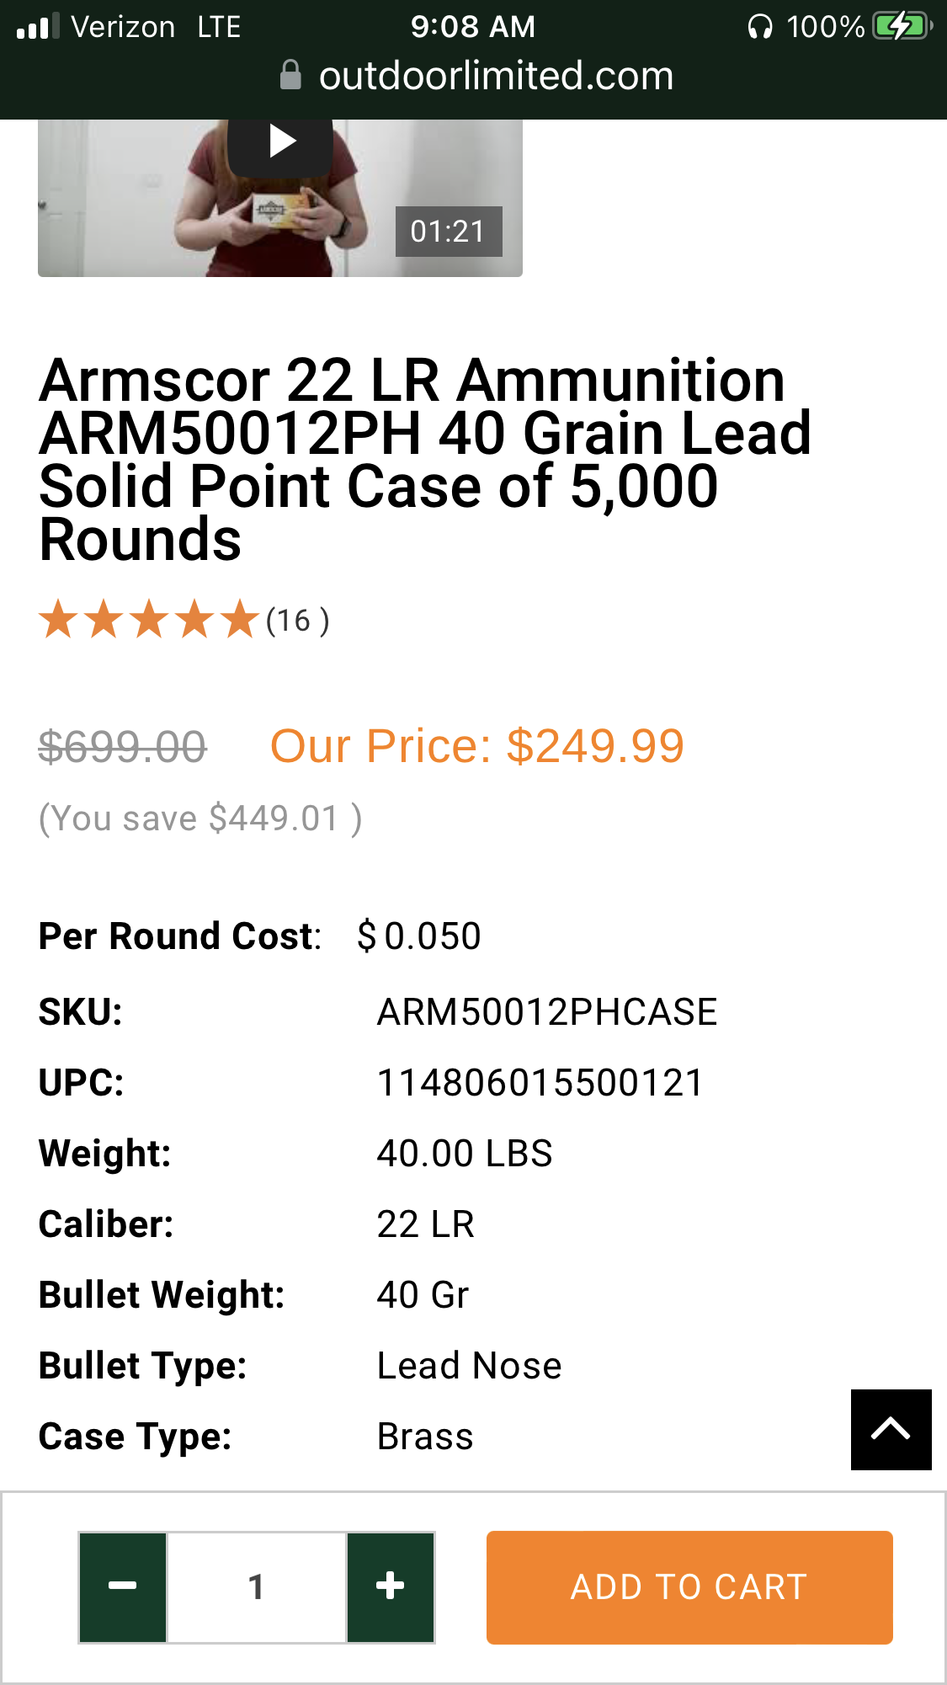The image size is (947, 1685).
Task: Click the quantity input field
Action: pos(257,1587)
